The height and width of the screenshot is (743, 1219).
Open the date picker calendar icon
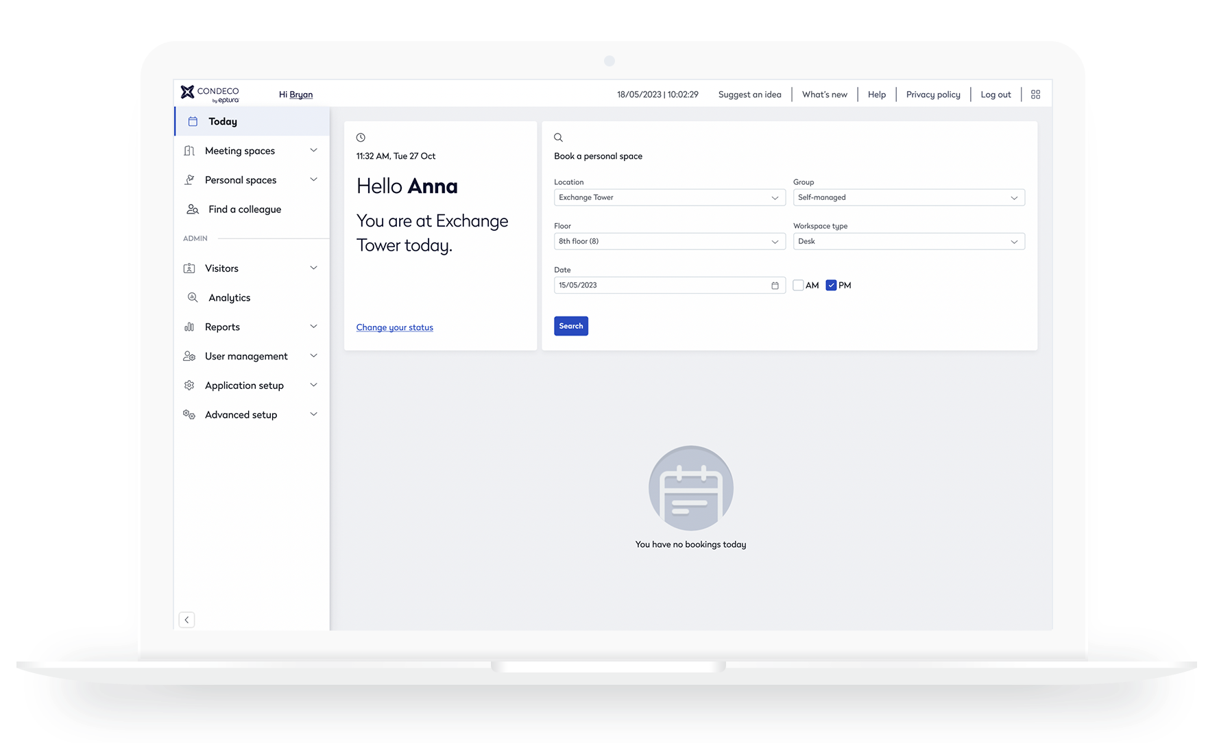775,286
